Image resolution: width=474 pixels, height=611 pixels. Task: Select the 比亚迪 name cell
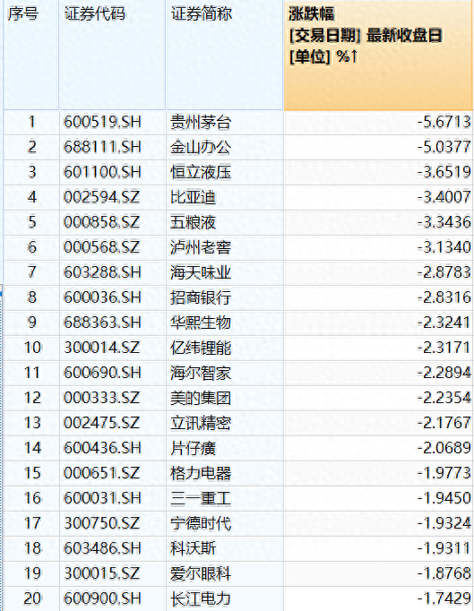pyautogui.click(x=225, y=198)
